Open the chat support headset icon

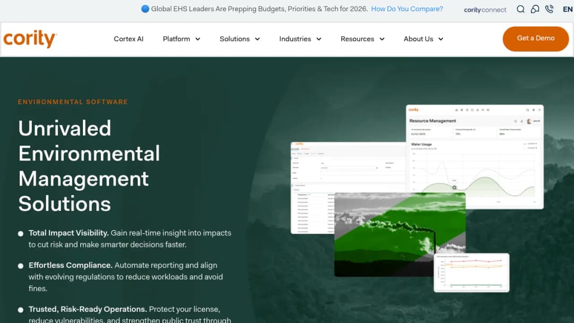click(x=535, y=9)
